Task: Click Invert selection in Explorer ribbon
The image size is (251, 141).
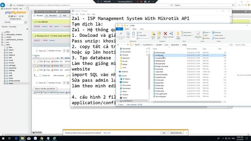Action: (x=219, y=38)
